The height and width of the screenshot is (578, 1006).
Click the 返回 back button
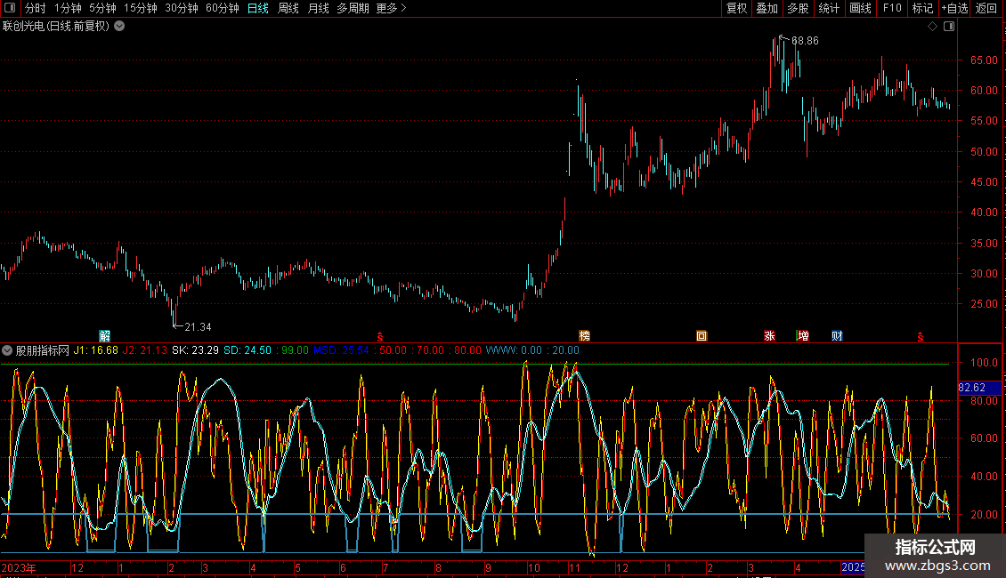[986, 8]
